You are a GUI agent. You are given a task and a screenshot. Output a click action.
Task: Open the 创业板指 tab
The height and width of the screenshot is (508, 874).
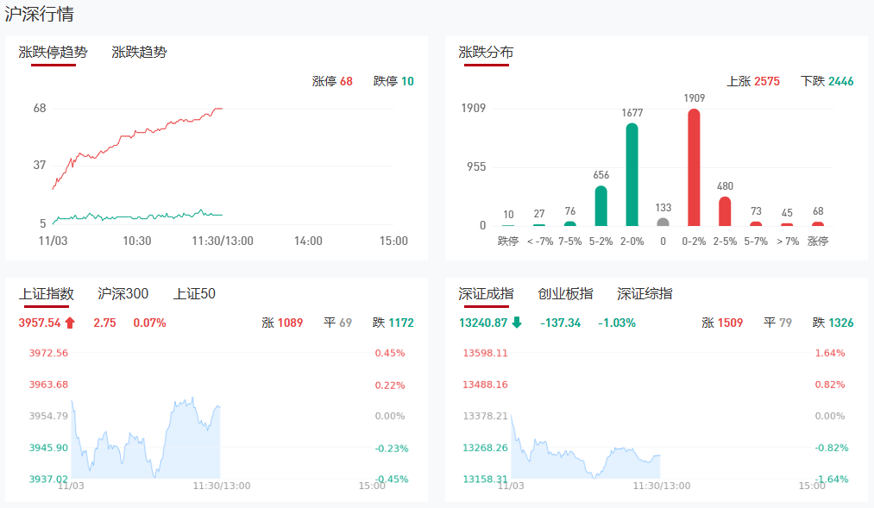point(565,294)
